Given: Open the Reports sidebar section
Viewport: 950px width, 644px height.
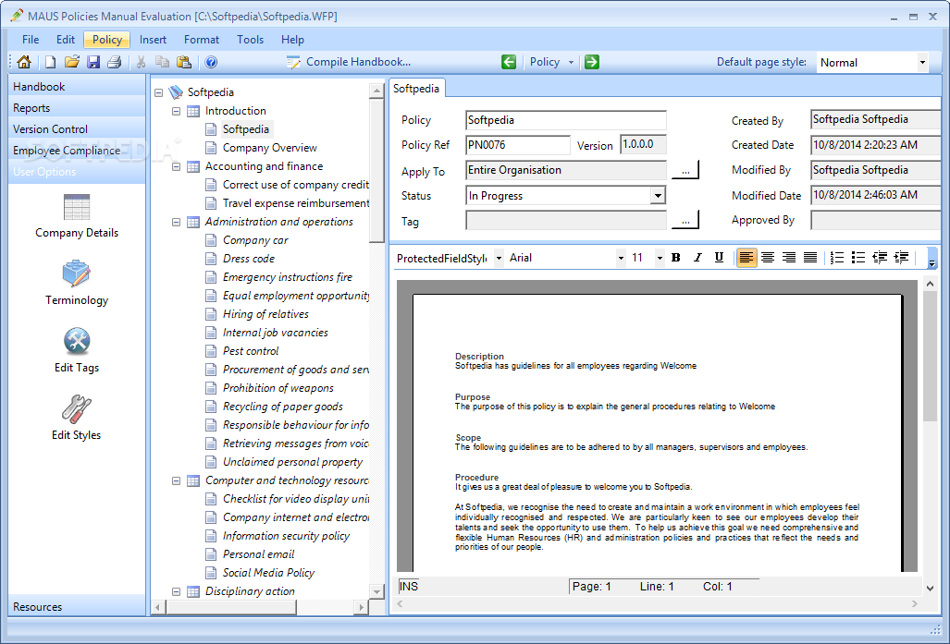Looking at the screenshot, I should pos(77,108).
